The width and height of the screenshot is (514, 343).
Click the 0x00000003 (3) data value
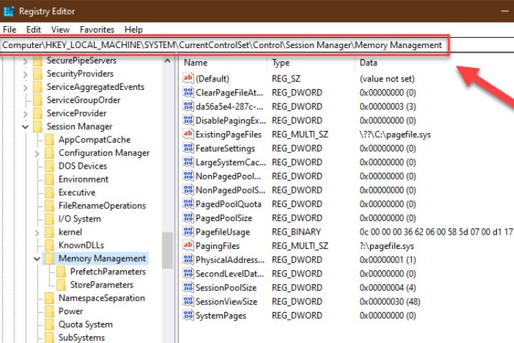coord(387,106)
